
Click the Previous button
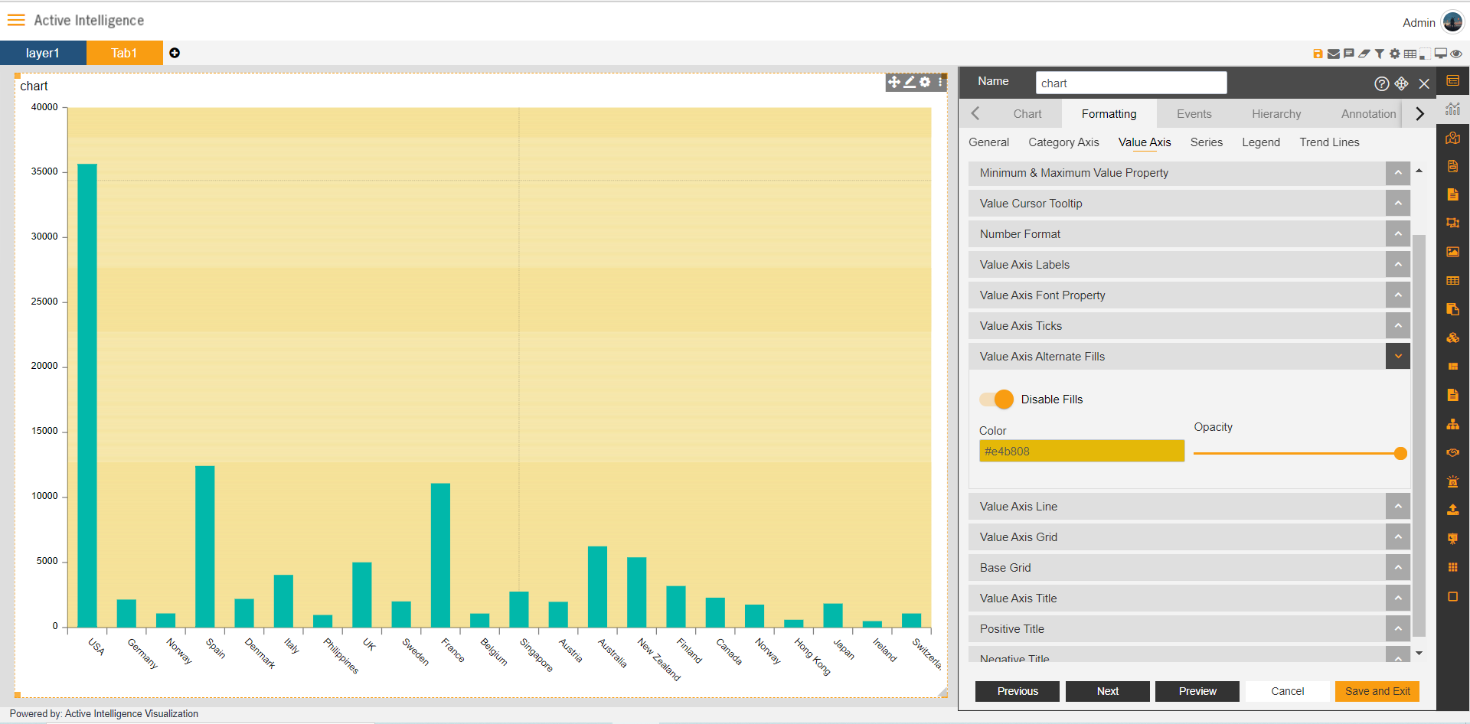1018,691
